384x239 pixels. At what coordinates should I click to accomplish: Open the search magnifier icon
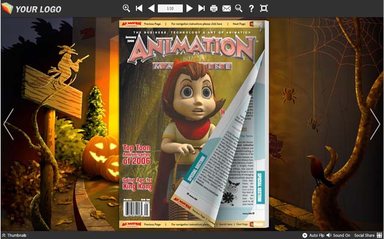click(x=239, y=9)
